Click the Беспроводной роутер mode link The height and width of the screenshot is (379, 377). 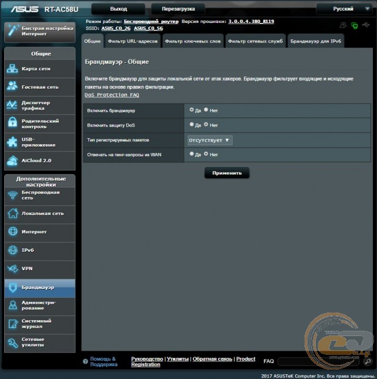click(x=151, y=22)
